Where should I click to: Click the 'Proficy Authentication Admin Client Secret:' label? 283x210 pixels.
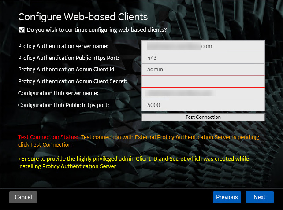[x=73, y=81]
